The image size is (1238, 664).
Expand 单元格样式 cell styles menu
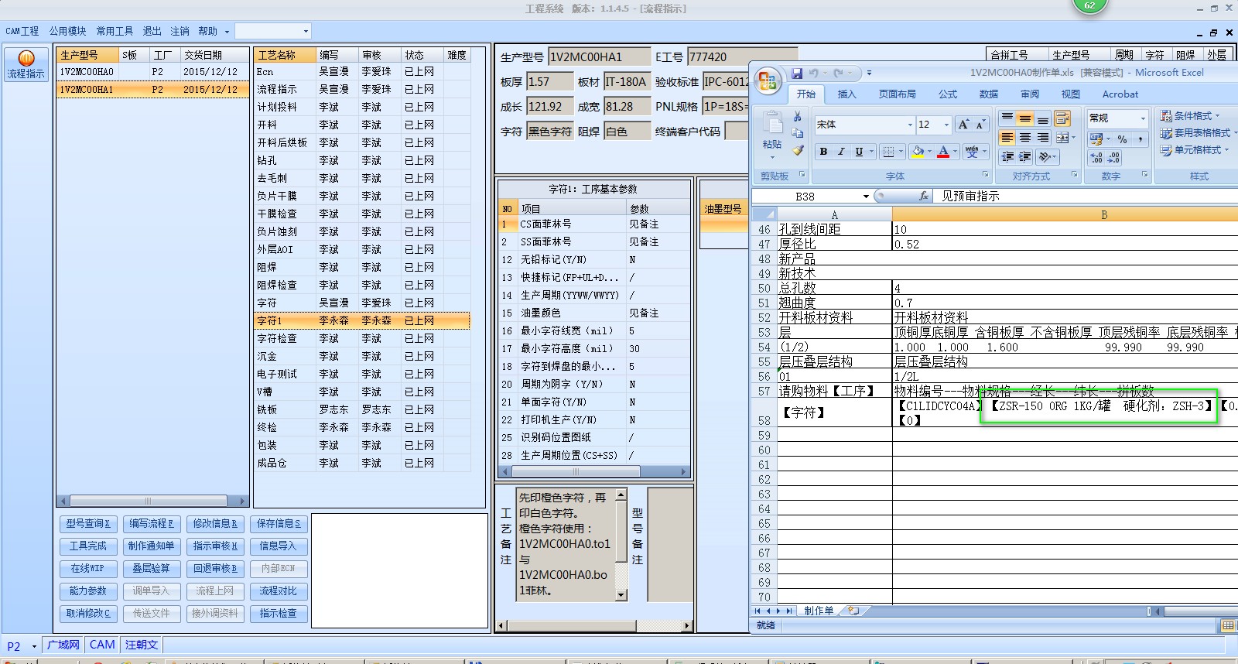[x=1194, y=150]
